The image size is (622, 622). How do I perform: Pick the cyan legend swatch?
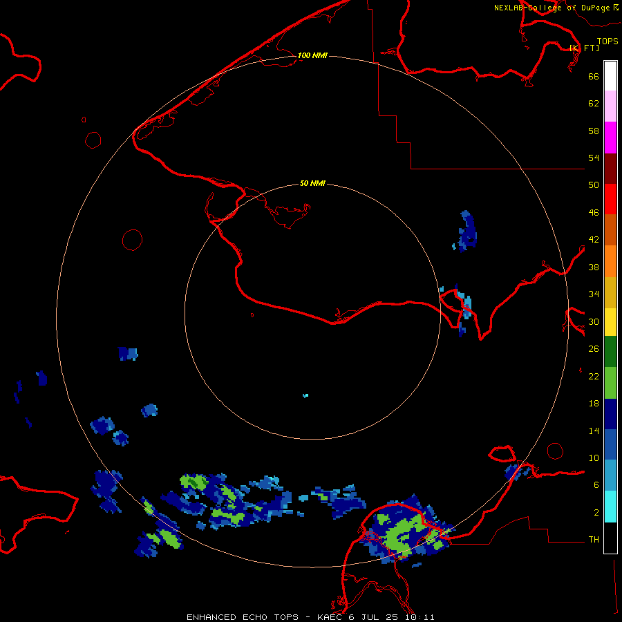click(x=610, y=507)
